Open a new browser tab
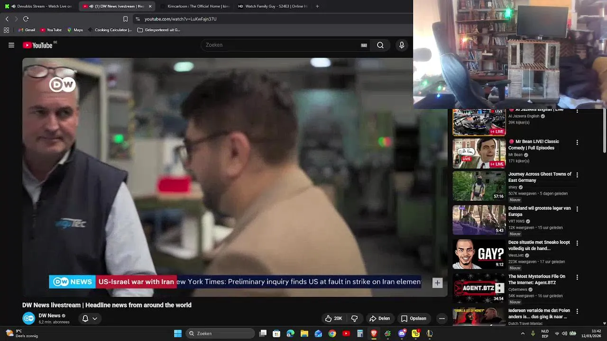The height and width of the screenshot is (341, 607). tap(317, 6)
